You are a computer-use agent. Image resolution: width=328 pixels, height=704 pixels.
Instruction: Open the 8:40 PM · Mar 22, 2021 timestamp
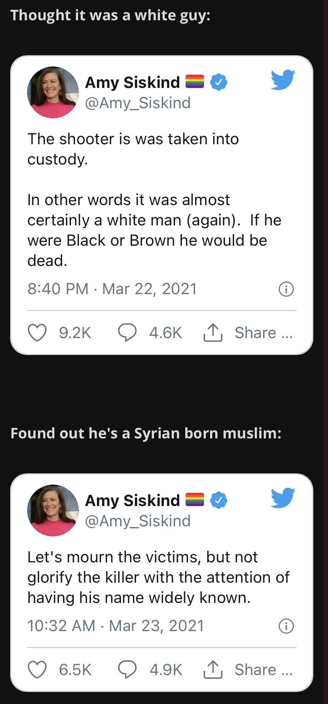[112, 289]
